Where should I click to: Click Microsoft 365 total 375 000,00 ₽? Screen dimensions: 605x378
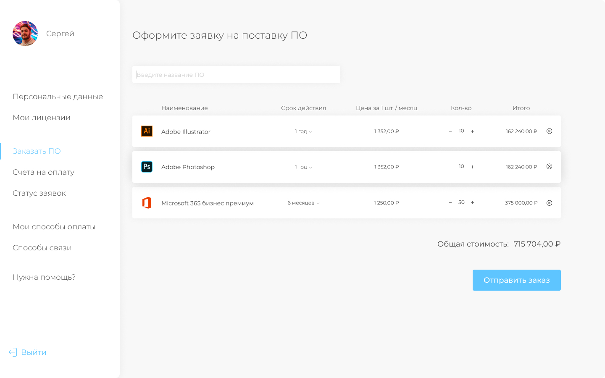[x=521, y=203]
